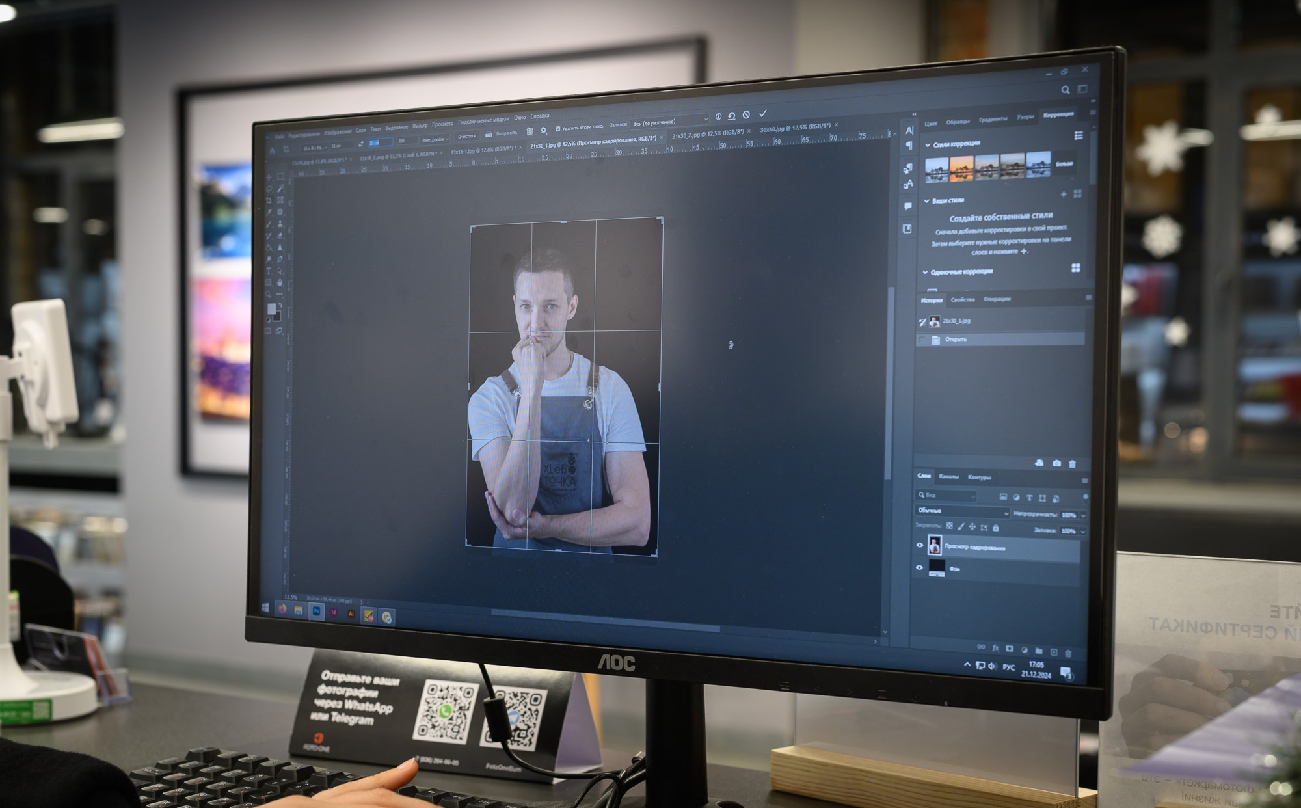Create new snapshot camera icon in History
Image resolution: width=1301 pixels, height=808 pixels.
click(x=1056, y=463)
